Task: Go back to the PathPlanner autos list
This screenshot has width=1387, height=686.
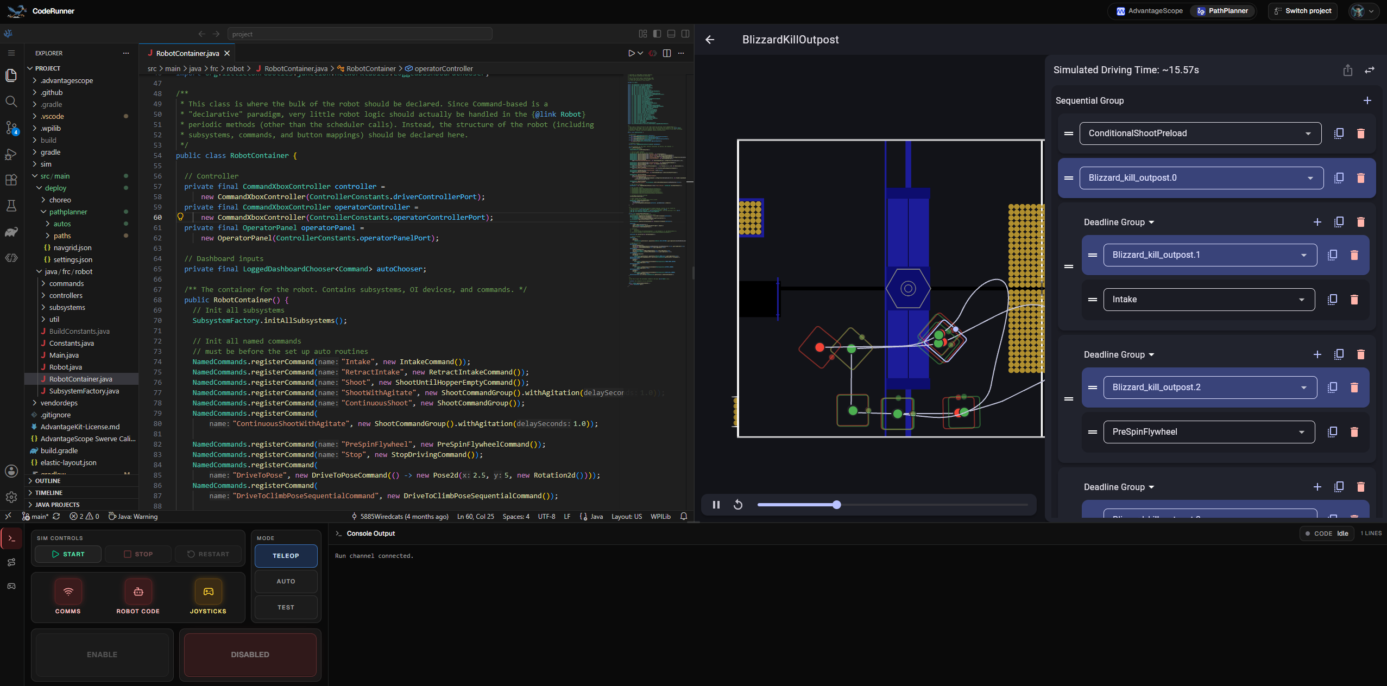Action: (710, 40)
